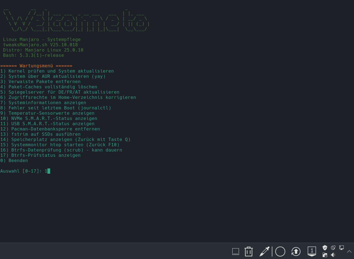Click the circle icon in the panel
Viewport: 354px width, 259px height.
coord(280,252)
